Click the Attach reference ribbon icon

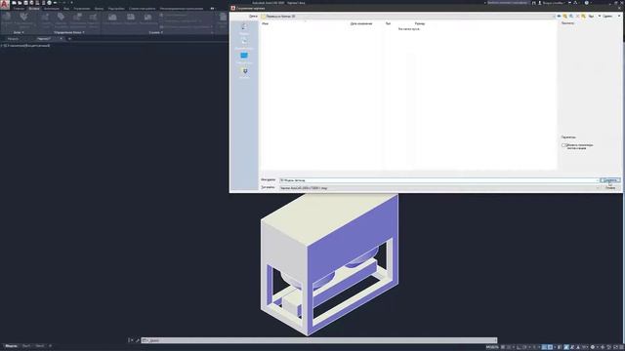coord(112,19)
